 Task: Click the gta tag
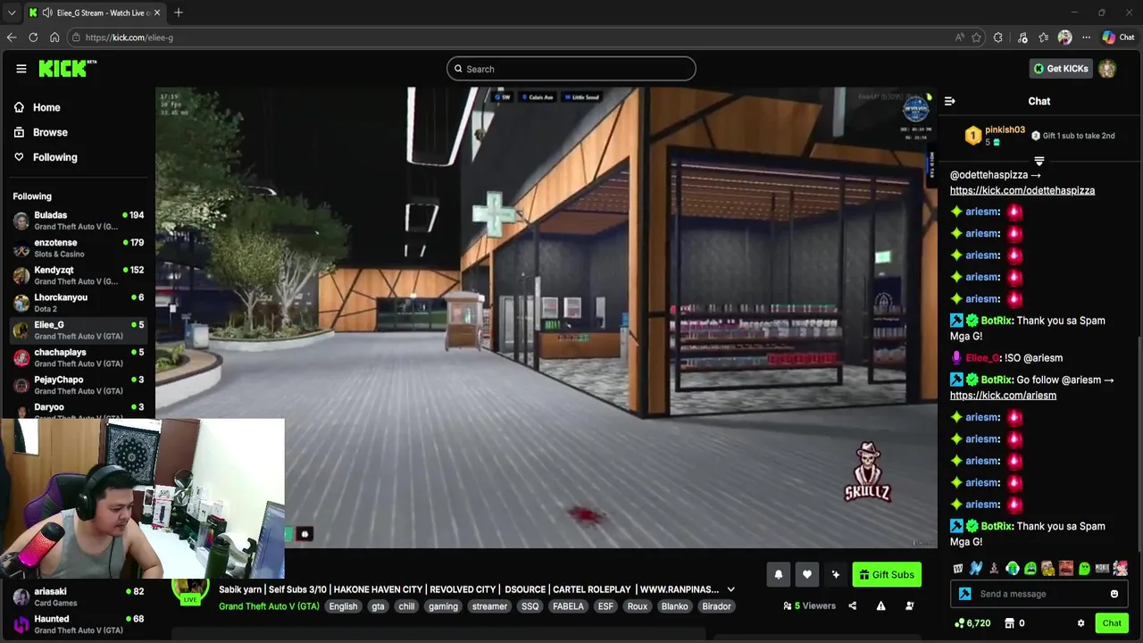click(378, 606)
